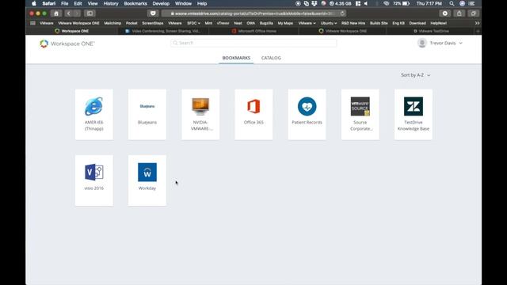
Task: Click the Workspace ONE search field
Action: tap(253, 43)
